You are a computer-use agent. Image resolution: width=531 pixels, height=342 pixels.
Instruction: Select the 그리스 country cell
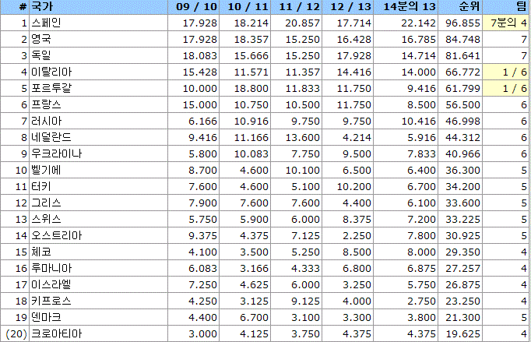(x=98, y=203)
